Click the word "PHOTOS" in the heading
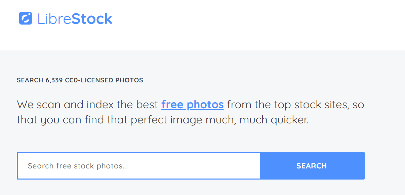 [x=129, y=80]
